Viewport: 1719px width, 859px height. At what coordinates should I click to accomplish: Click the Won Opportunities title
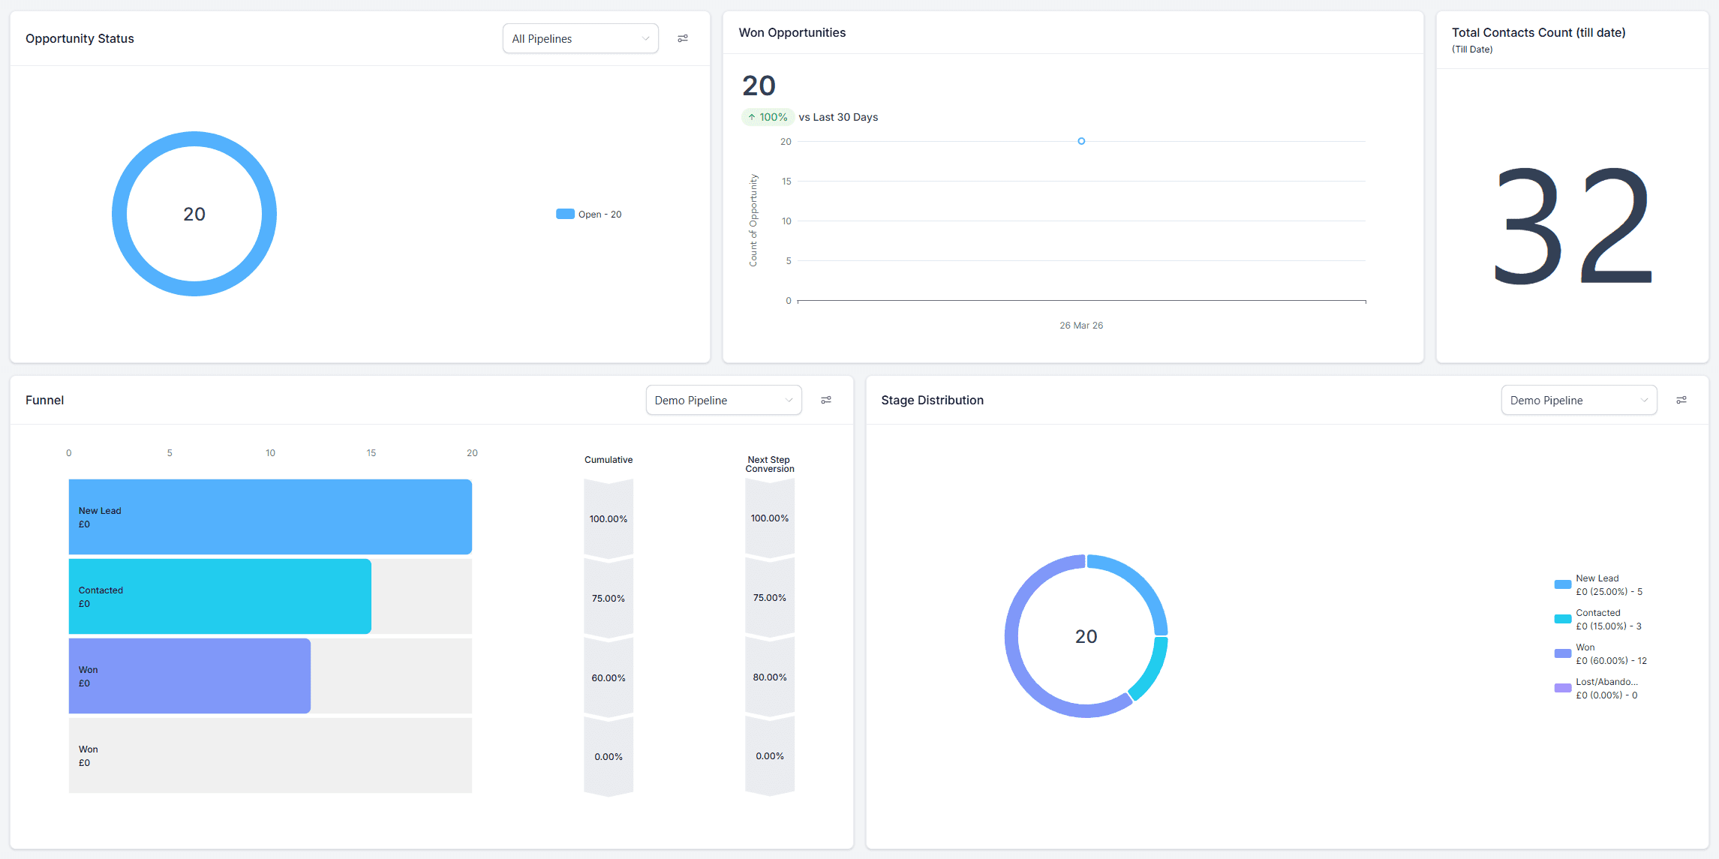point(792,32)
